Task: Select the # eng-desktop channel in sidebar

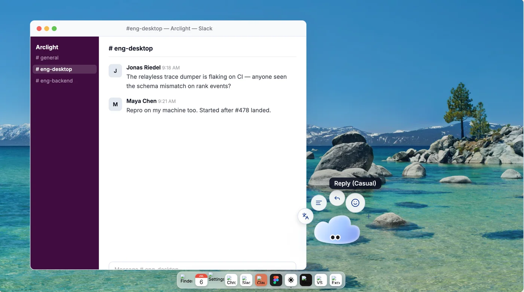Action: (64, 69)
